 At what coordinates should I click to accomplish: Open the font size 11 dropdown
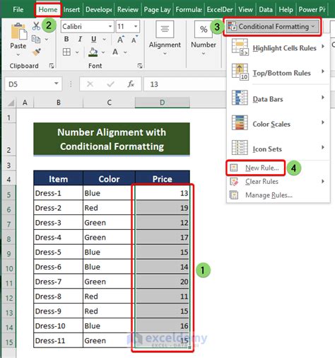point(136,26)
